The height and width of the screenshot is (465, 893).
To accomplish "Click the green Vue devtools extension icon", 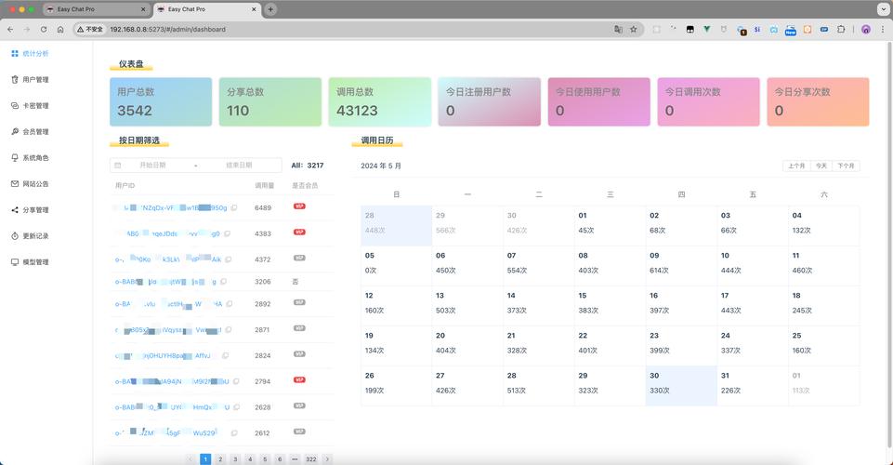I will click(x=707, y=29).
